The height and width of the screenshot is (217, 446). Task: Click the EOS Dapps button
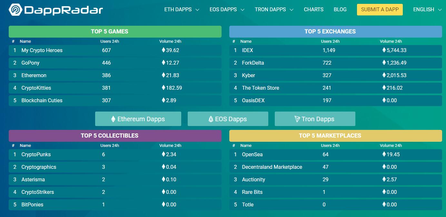pos(228,119)
